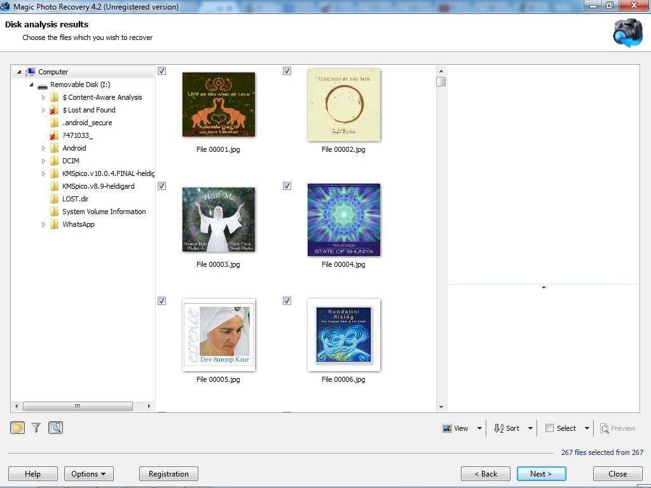This screenshot has width=651, height=488.
Task: Uncheck File 00001.jpg checkbox
Action: (x=162, y=71)
